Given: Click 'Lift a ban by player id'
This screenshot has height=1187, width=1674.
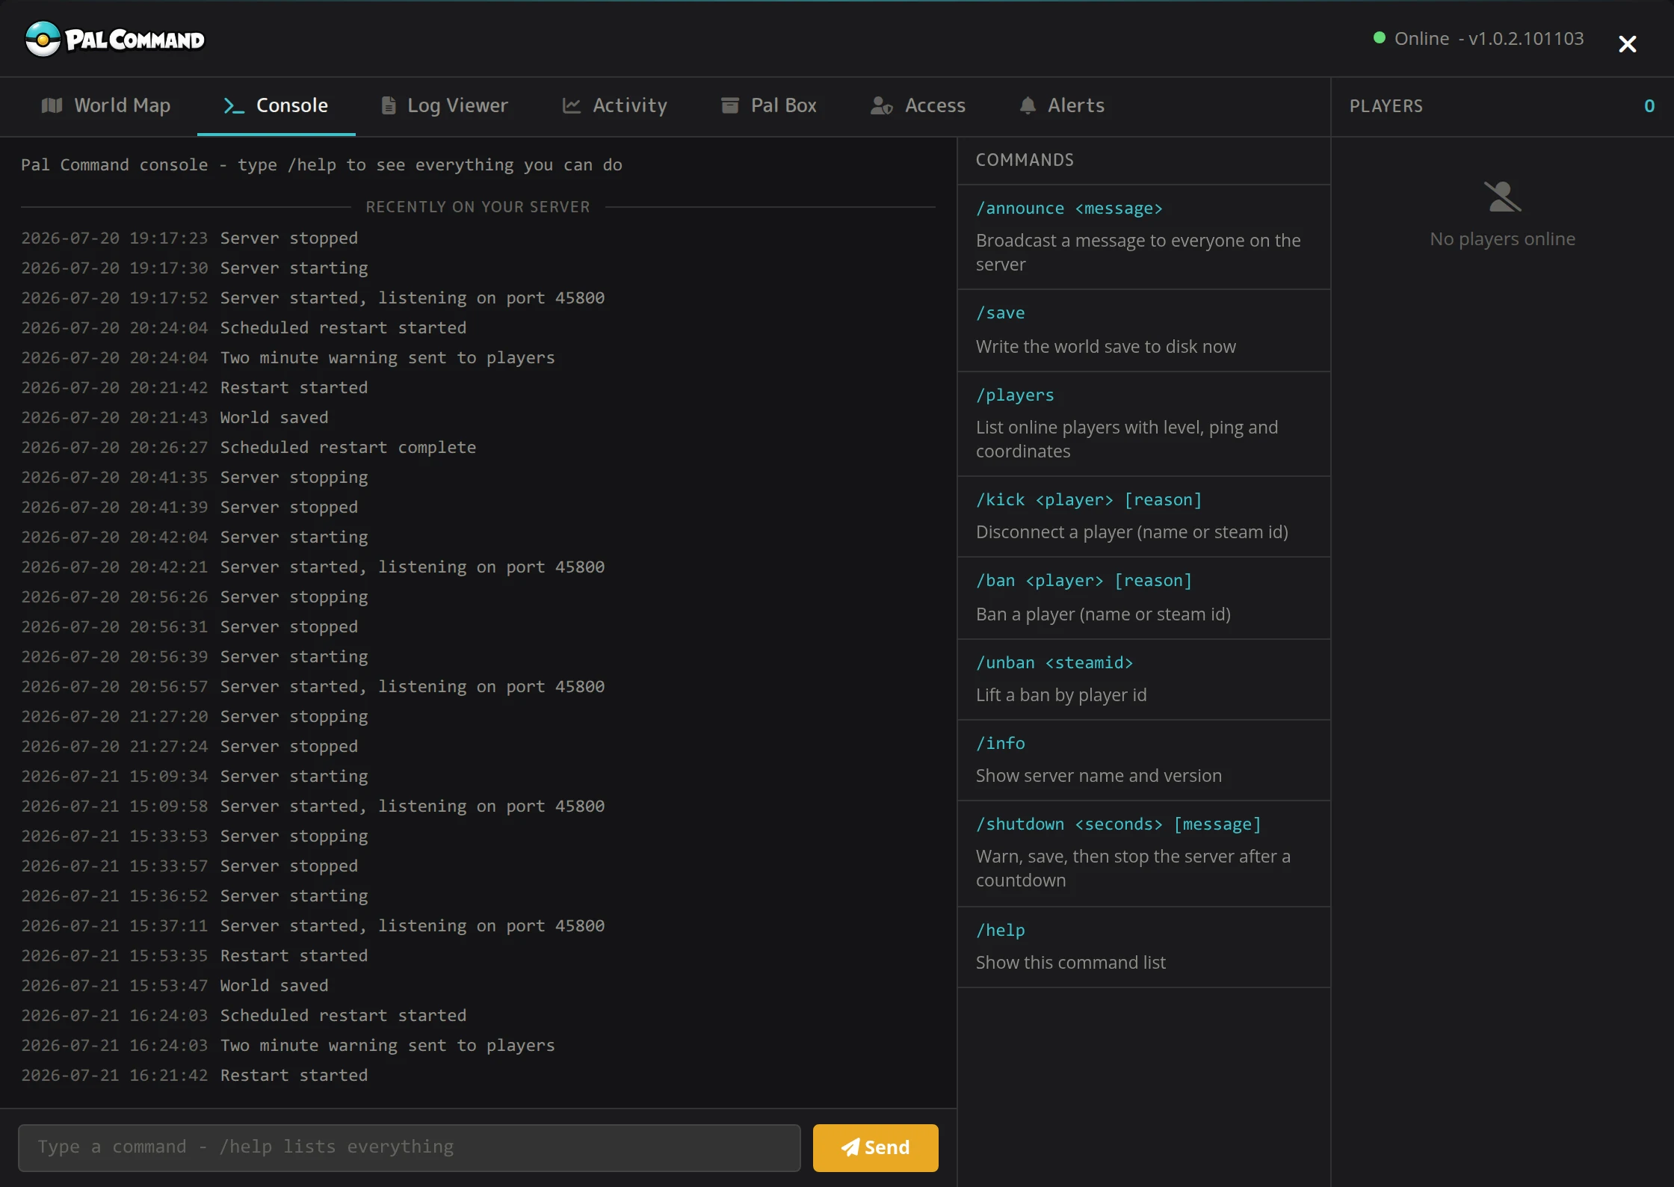Looking at the screenshot, I should click(x=1060, y=695).
